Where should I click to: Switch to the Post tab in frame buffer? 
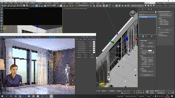77,39
